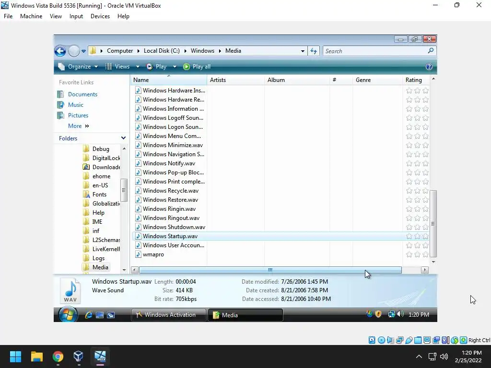Select the wmapro file

click(153, 254)
